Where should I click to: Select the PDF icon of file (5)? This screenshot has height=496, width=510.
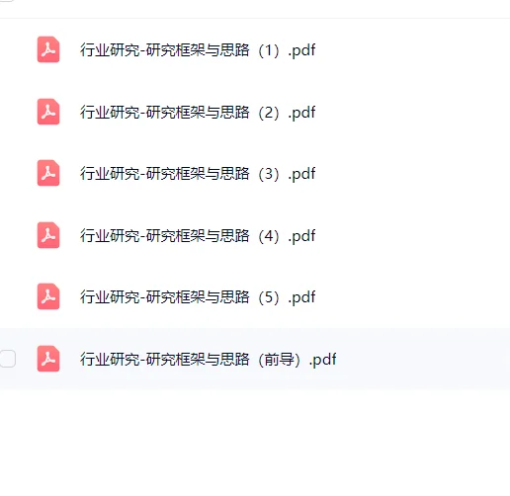tap(48, 296)
